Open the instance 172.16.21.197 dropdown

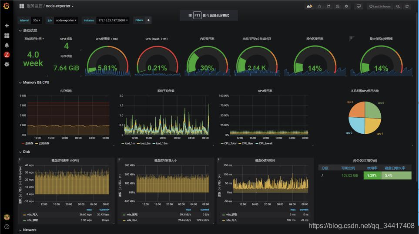click(113, 20)
